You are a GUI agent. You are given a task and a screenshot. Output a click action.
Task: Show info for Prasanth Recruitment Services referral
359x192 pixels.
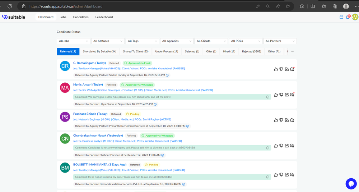coord(187,126)
